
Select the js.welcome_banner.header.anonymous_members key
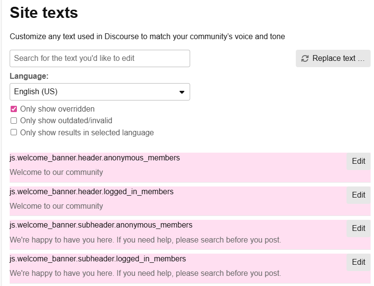coord(95,158)
